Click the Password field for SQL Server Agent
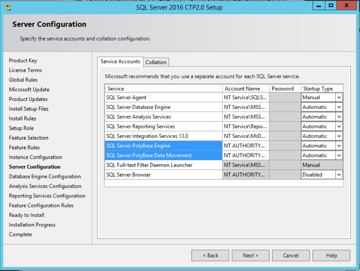This screenshot has width=360, height=271. (x=285, y=97)
